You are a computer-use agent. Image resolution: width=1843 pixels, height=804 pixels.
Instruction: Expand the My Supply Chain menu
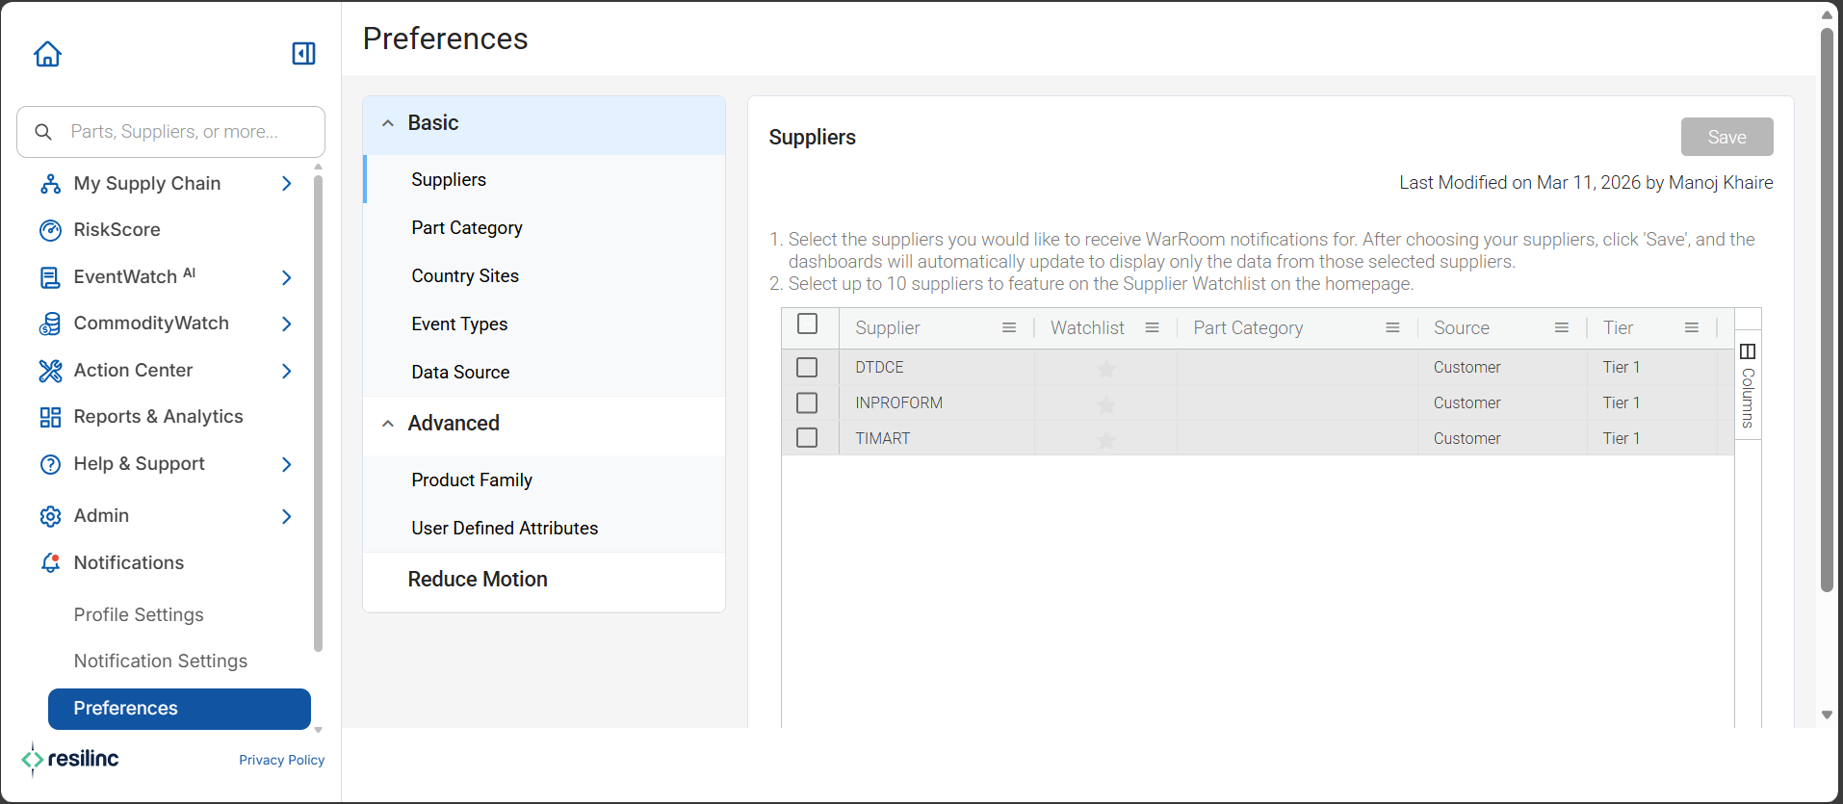(286, 183)
